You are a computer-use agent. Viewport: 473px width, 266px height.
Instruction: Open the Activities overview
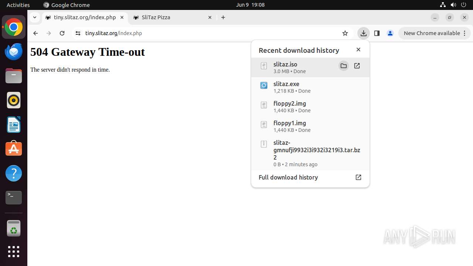18,5
